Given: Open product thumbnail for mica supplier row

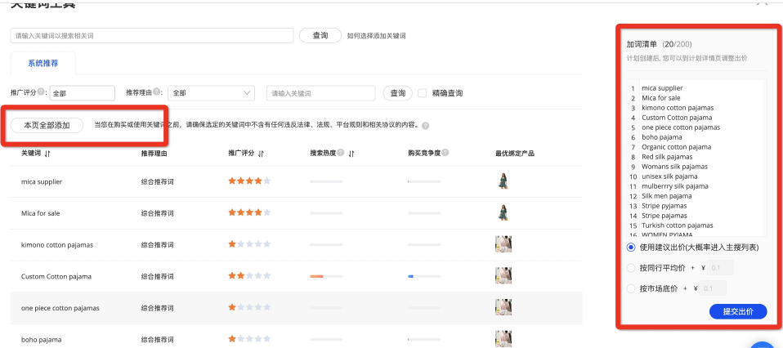Looking at the screenshot, I should pyautogui.click(x=503, y=181).
